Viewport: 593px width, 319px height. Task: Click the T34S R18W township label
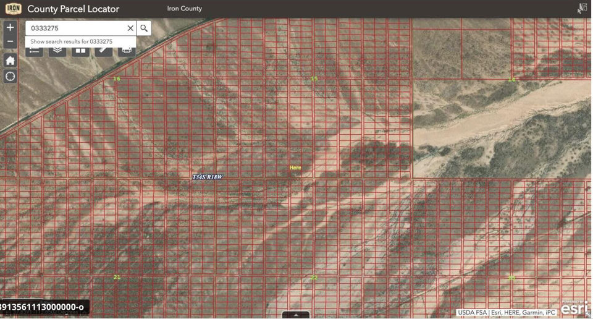tap(208, 177)
